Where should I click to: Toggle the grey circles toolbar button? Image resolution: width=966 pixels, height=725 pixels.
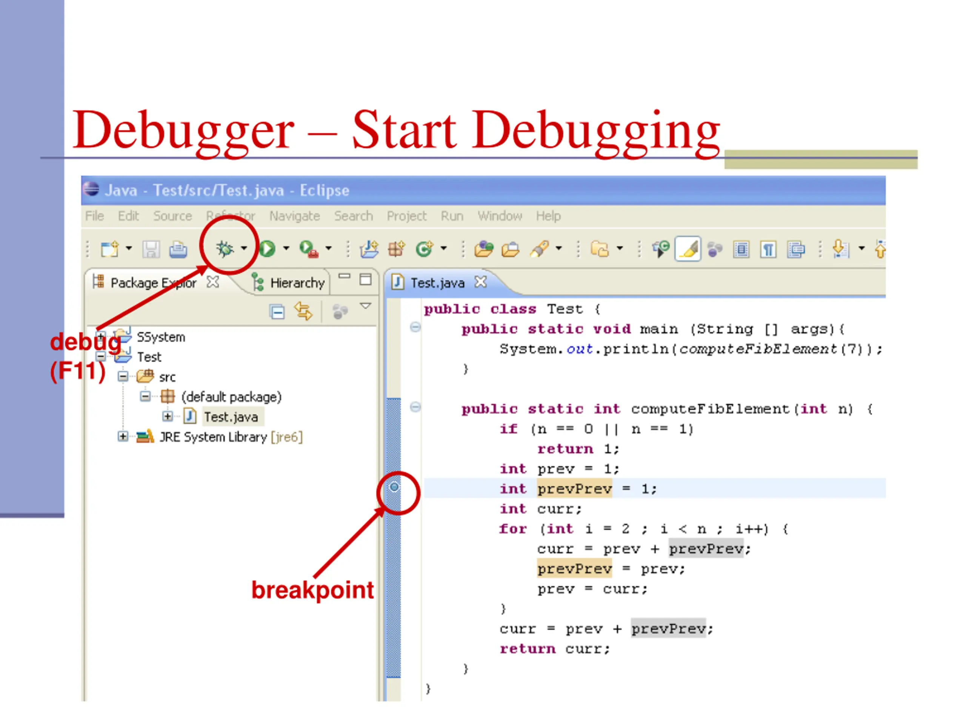coord(714,250)
